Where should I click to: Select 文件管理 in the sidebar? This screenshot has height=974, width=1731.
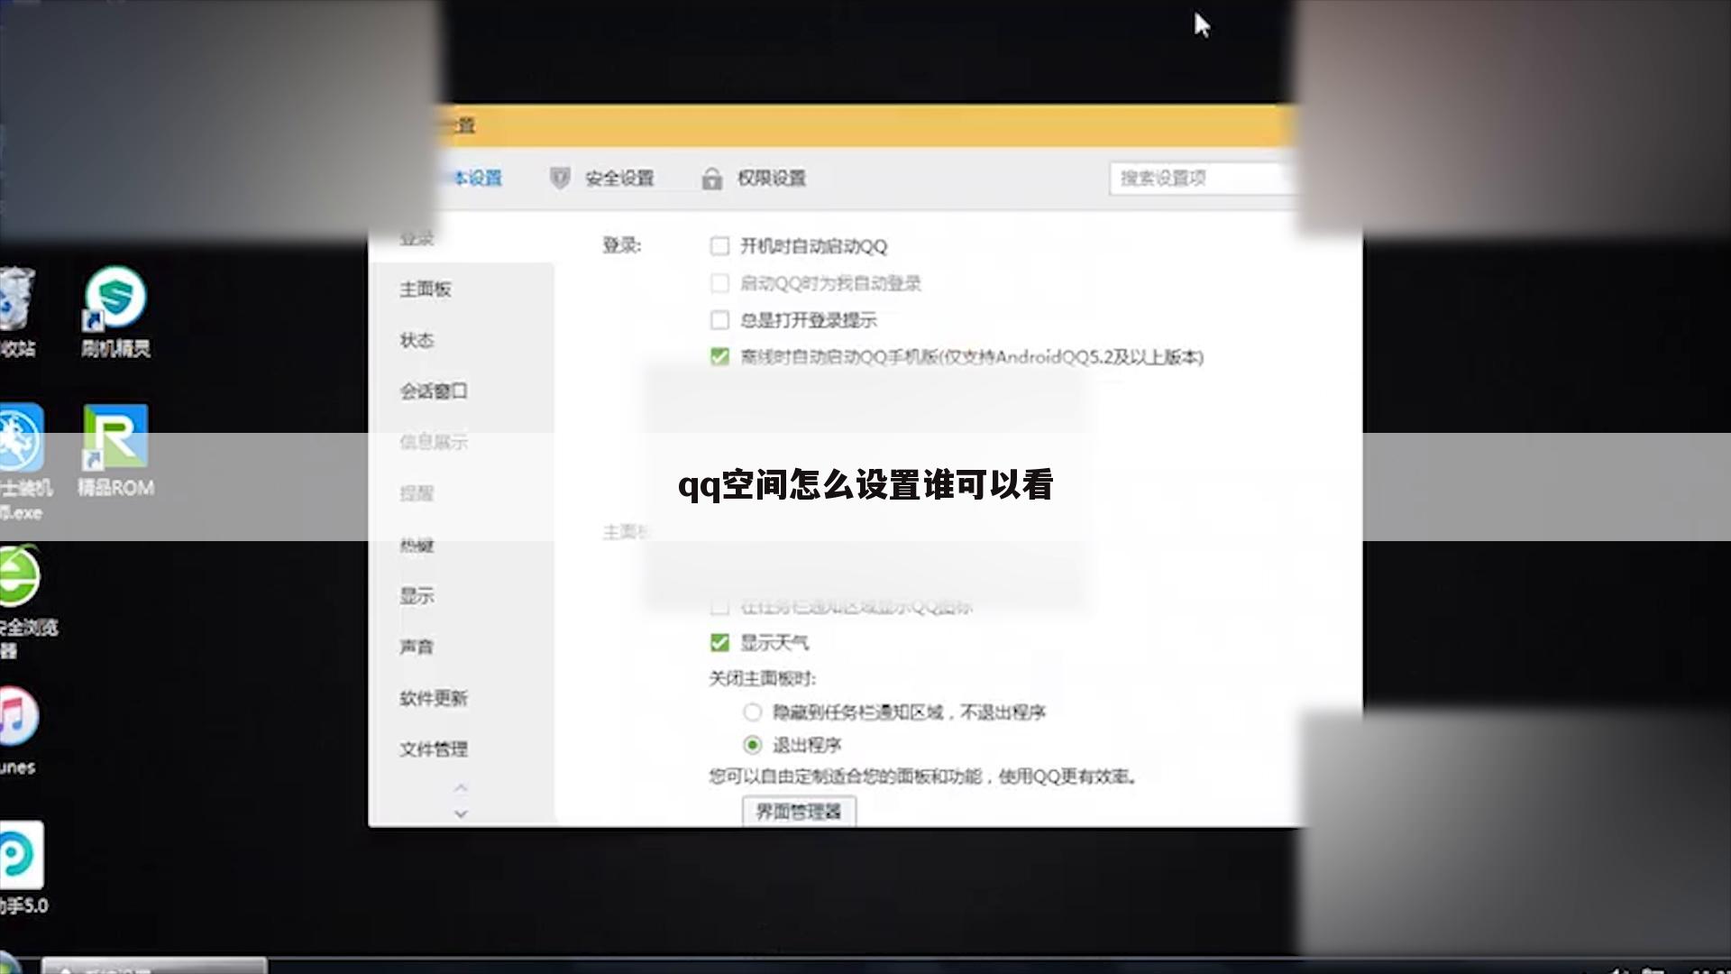[x=434, y=749]
